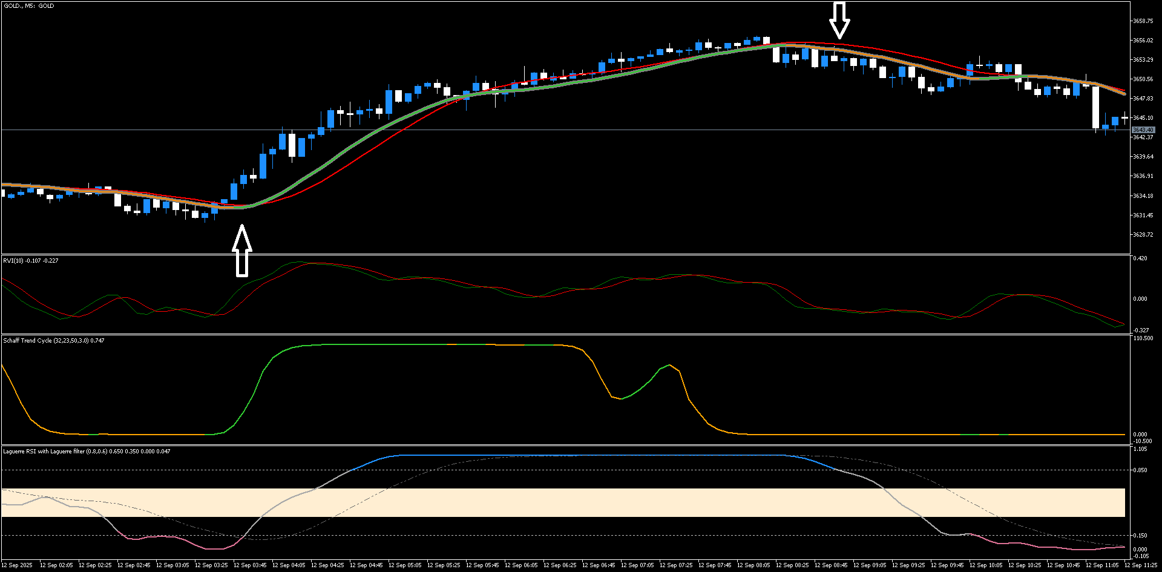The height and width of the screenshot is (572, 1162).
Task: Click the Laguerre RSI indicator label
Action: tap(85, 452)
